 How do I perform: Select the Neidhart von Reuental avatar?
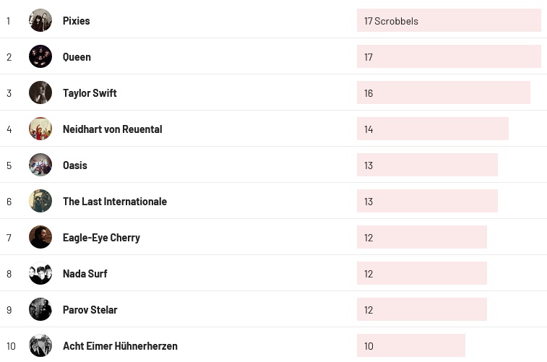click(x=40, y=129)
